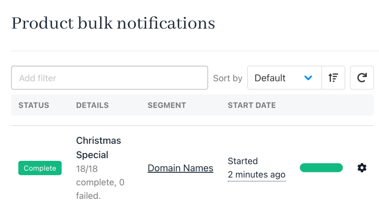
Task: Click the Complete status badge
Action: (x=40, y=168)
